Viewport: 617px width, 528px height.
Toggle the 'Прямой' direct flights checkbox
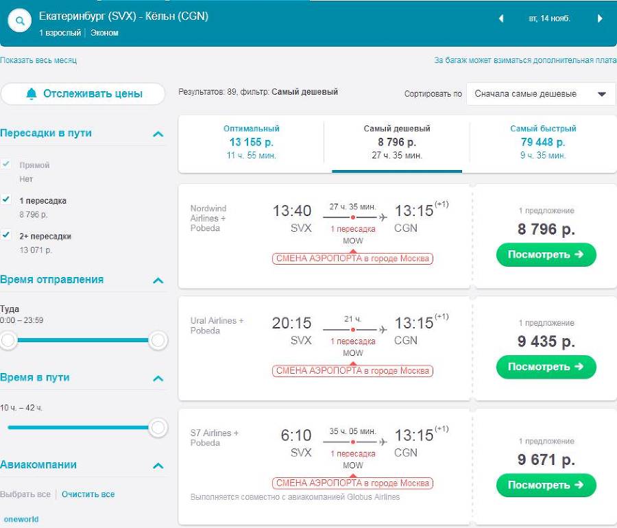[7, 165]
